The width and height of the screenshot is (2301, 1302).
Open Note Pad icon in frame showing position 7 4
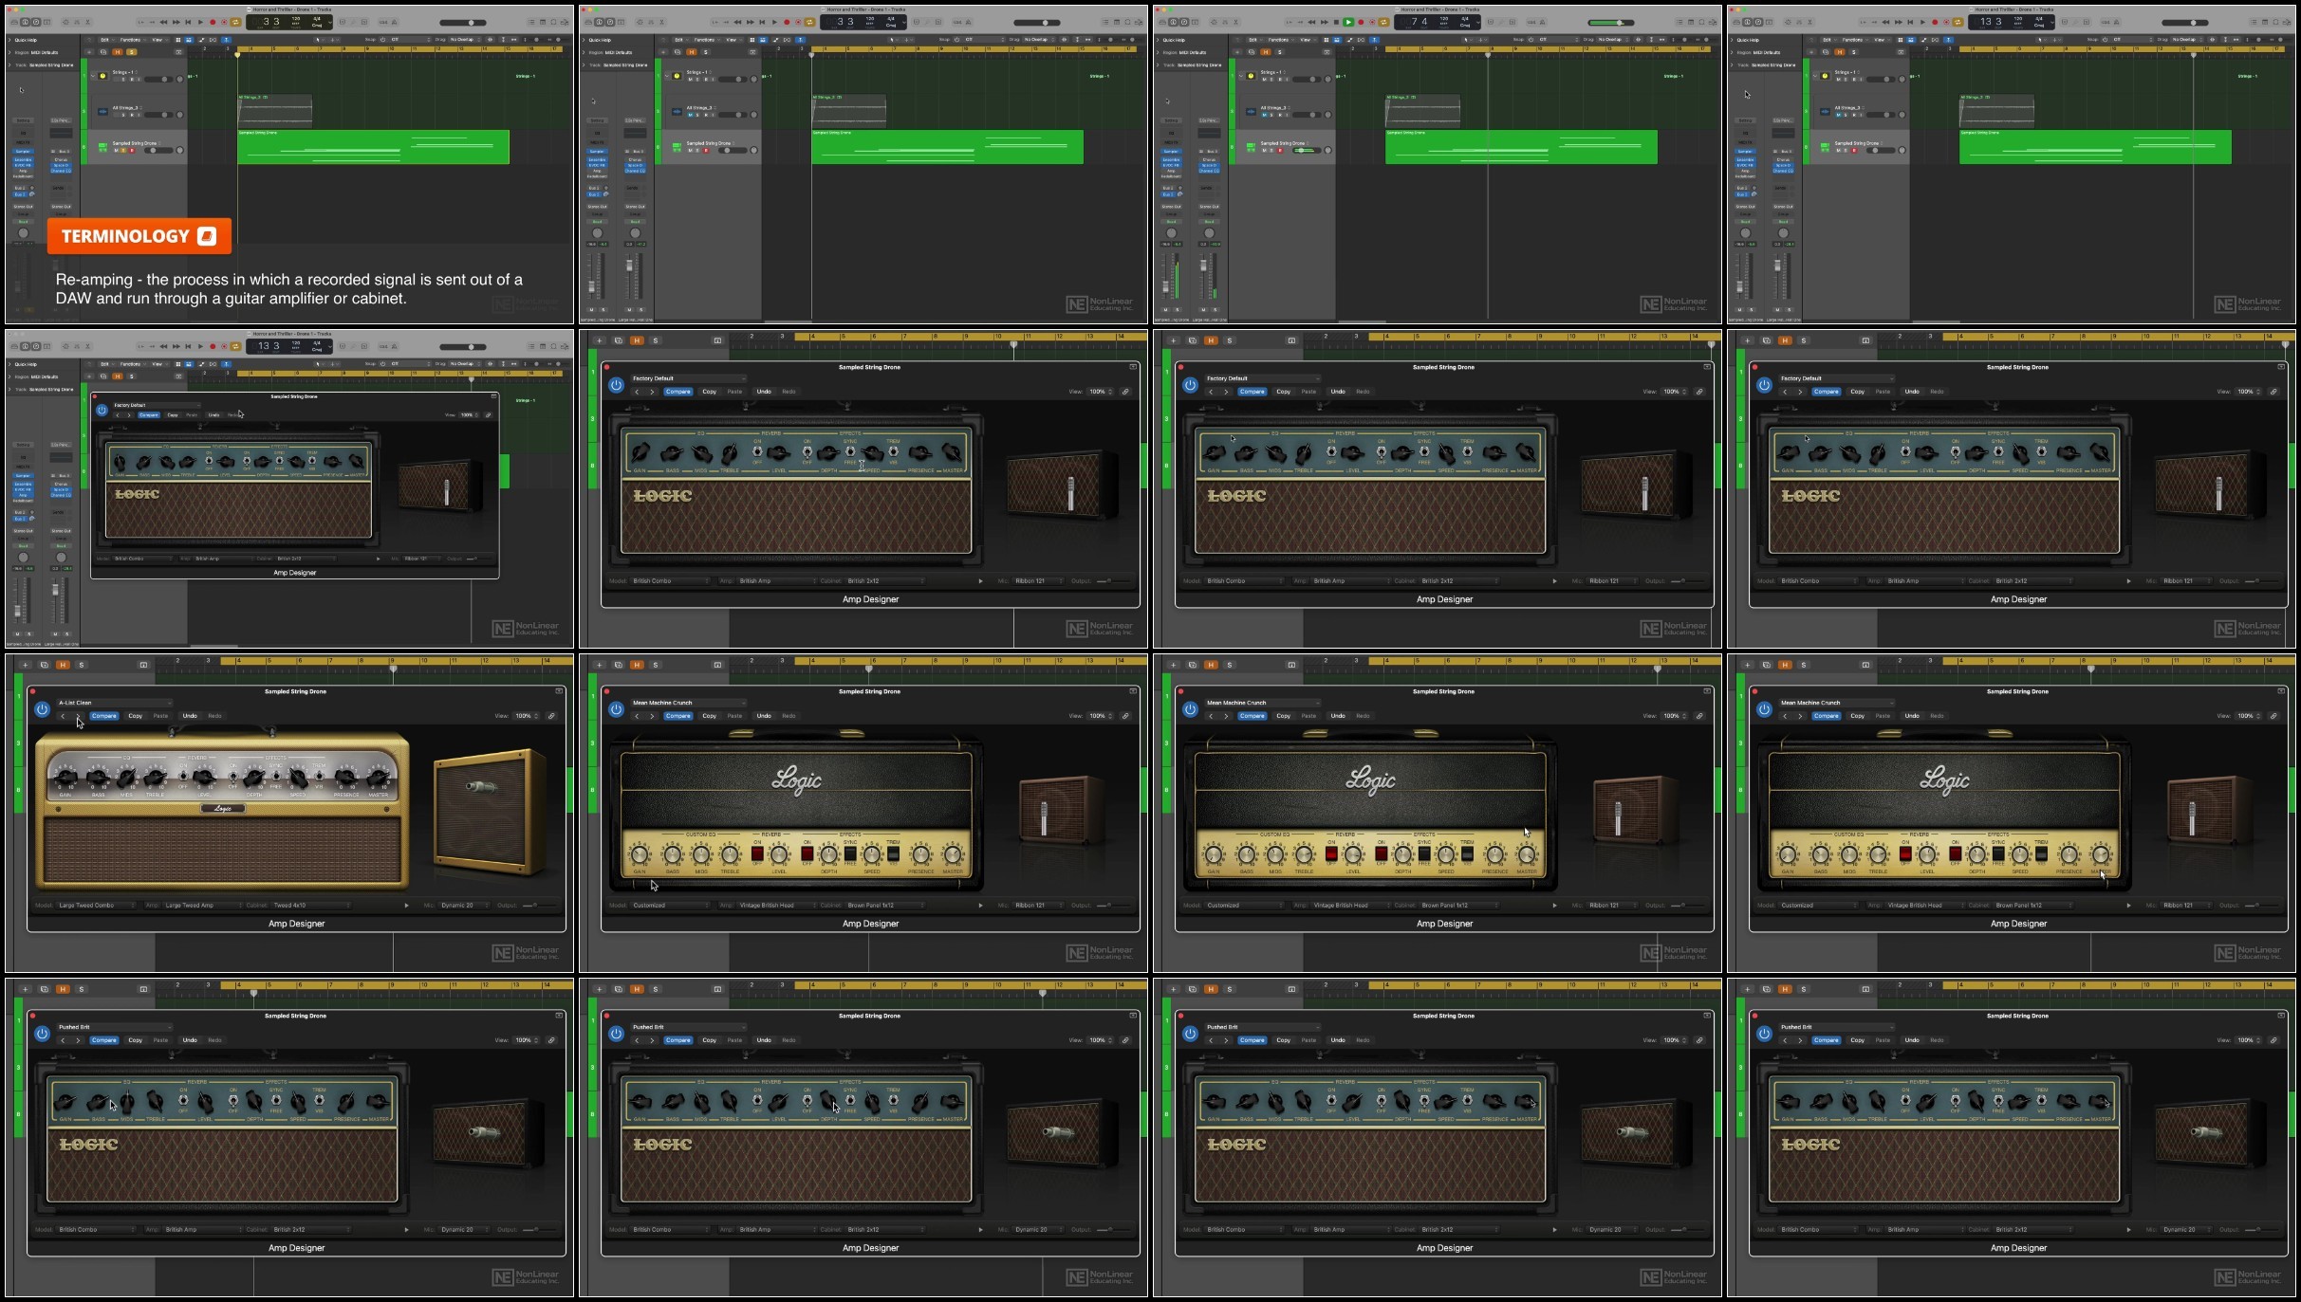(1691, 22)
